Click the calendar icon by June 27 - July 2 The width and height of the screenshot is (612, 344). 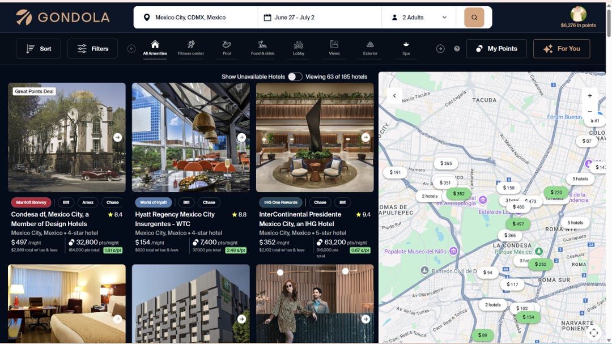pos(267,17)
